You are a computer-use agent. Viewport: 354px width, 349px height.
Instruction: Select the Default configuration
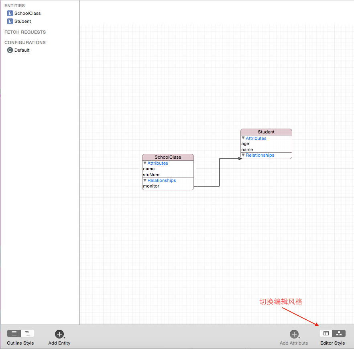(x=22, y=50)
